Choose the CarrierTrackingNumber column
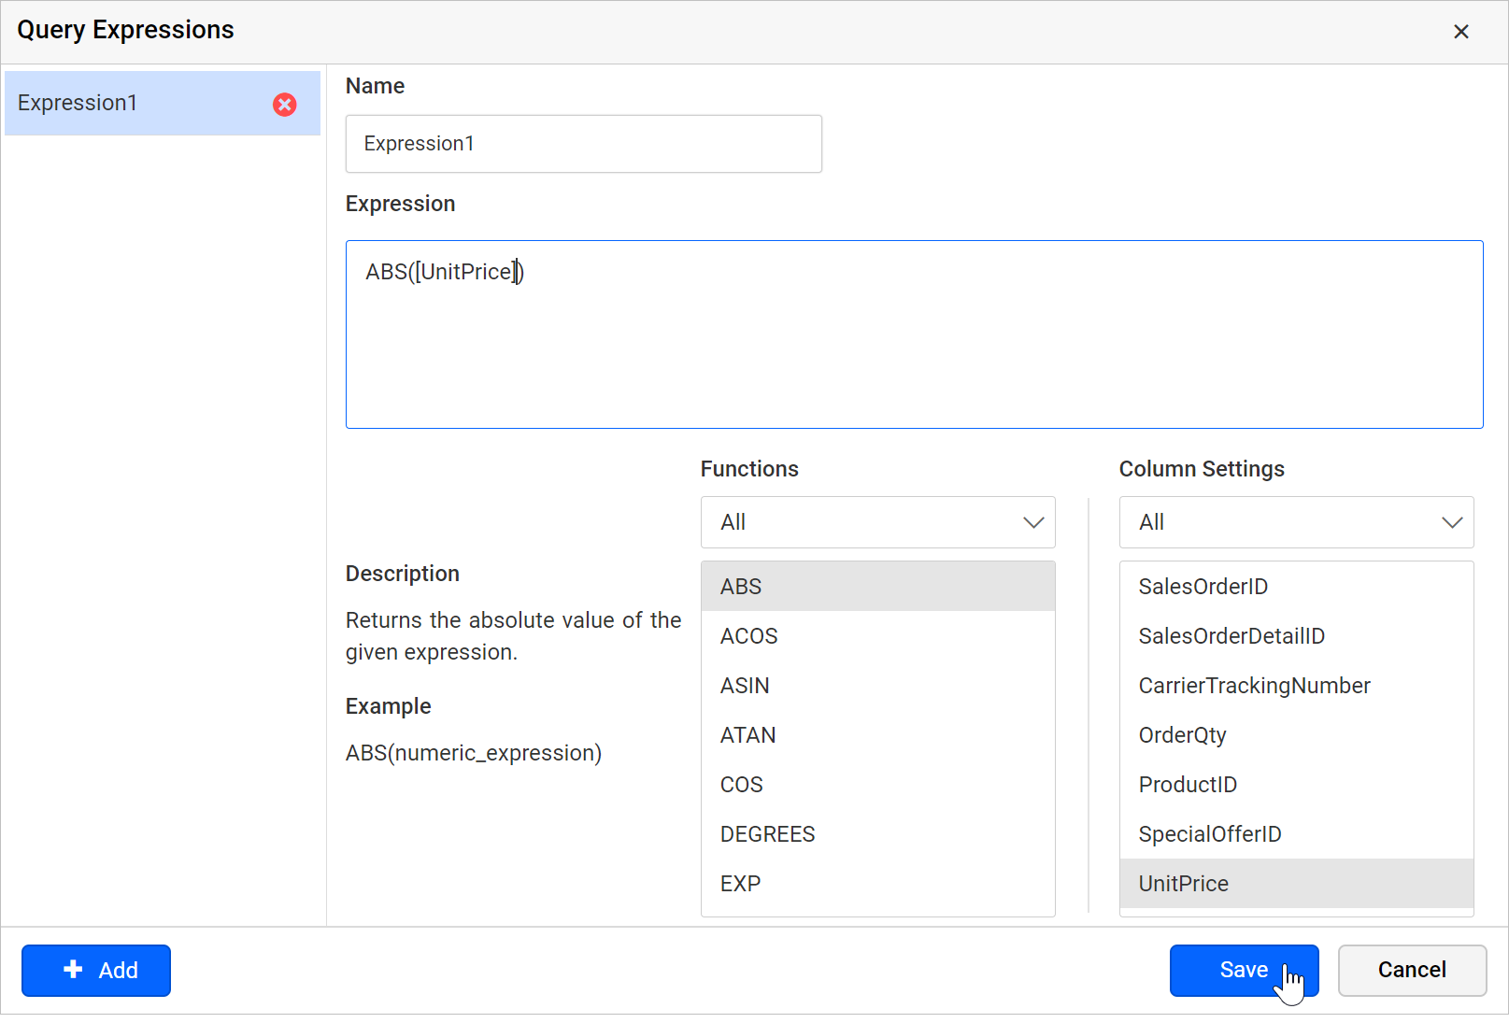The height and width of the screenshot is (1023, 1509). tap(1297, 686)
